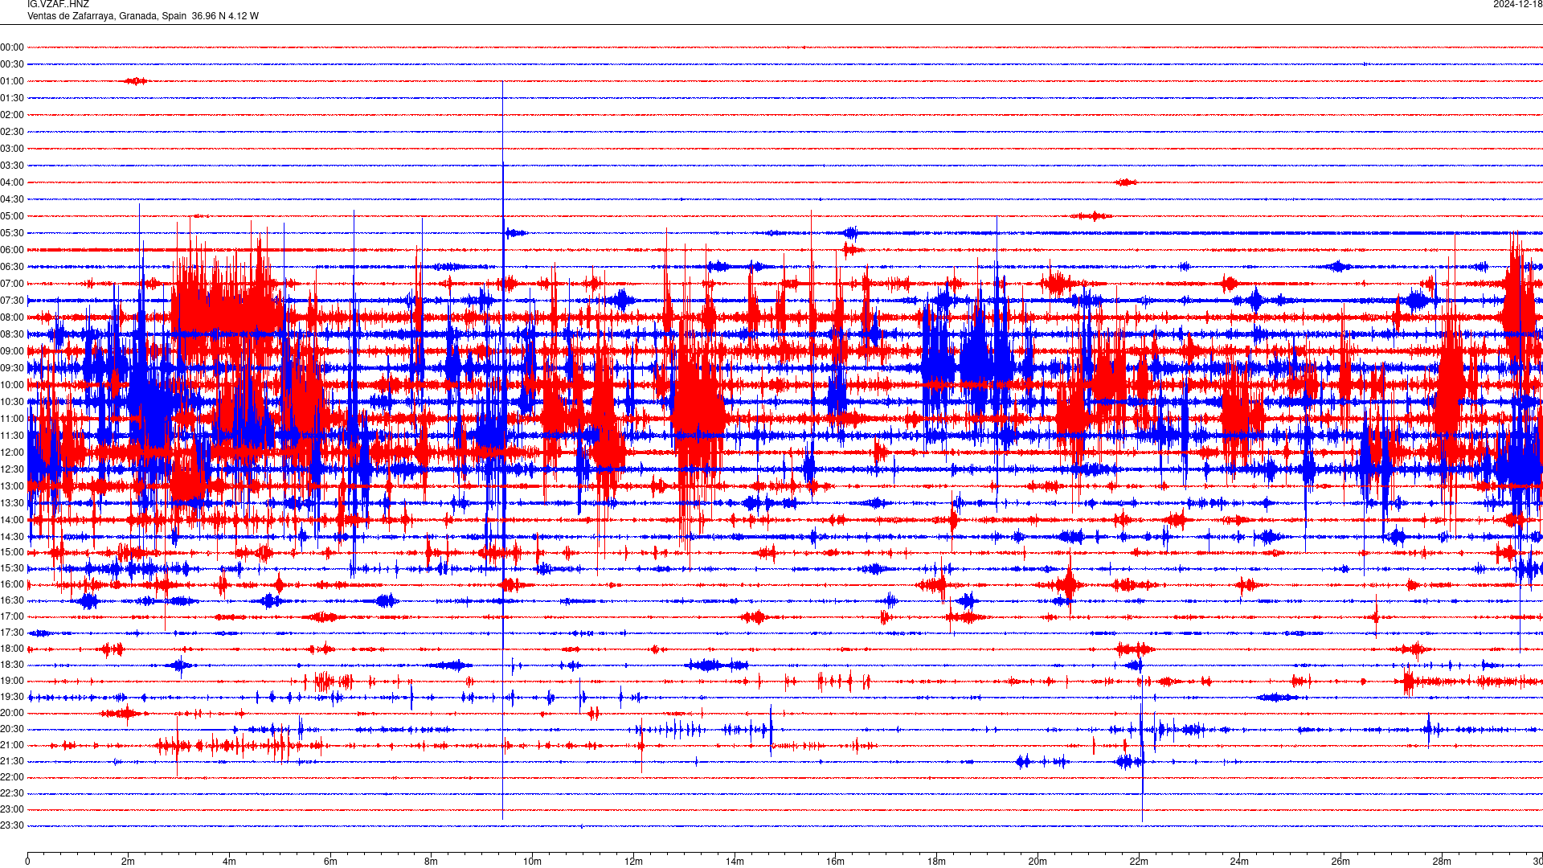Screen dimensions: 1543x868
Task: Select the 05:30 time row label
Action: 12,233
